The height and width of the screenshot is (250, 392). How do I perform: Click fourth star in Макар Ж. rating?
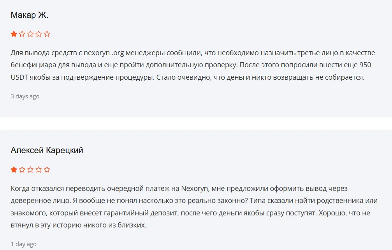pos(39,34)
